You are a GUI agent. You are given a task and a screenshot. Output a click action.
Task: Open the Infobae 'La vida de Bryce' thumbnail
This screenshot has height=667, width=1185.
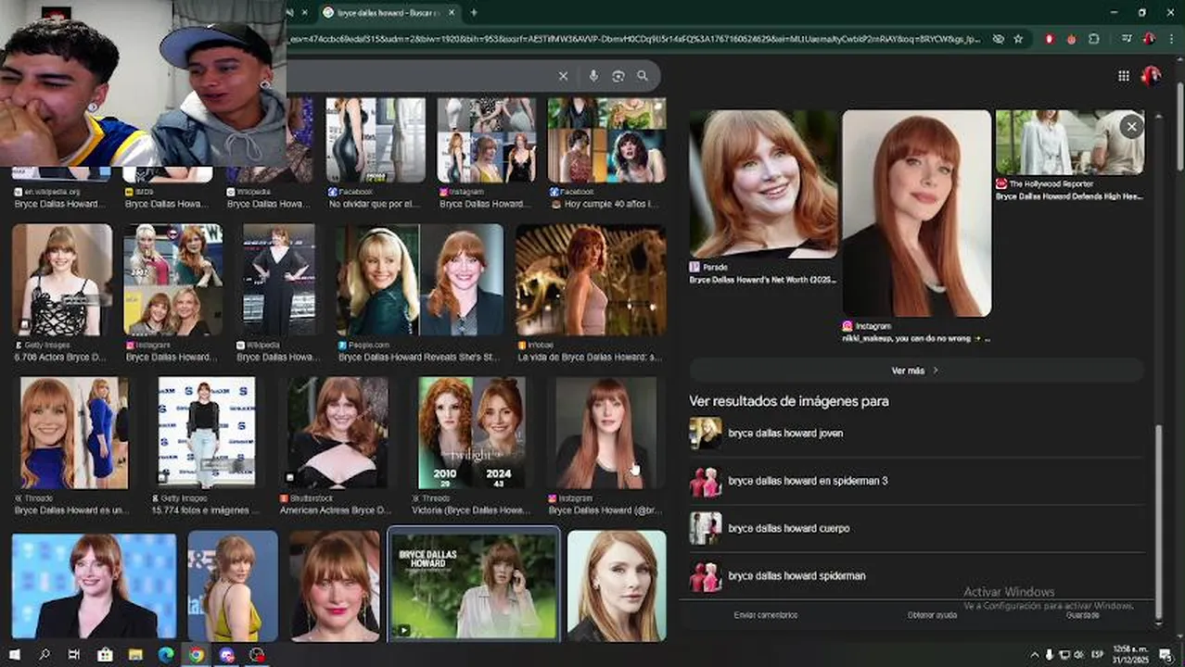(591, 280)
